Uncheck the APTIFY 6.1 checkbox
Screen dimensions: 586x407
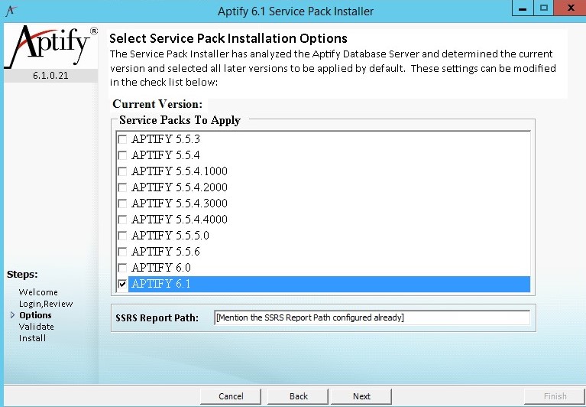(122, 285)
